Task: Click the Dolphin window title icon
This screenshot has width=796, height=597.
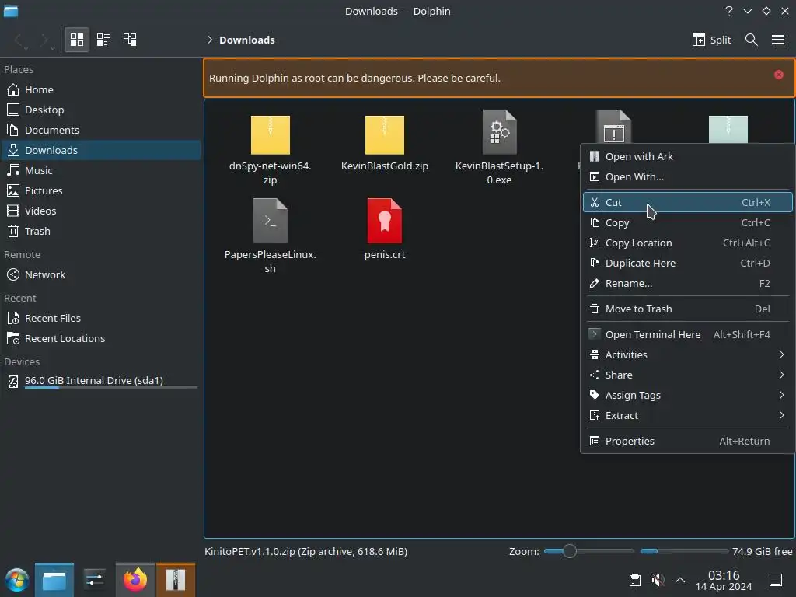Action: coord(11,11)
